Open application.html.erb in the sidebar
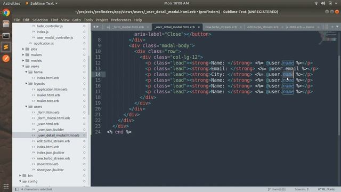 pos(52,89)
